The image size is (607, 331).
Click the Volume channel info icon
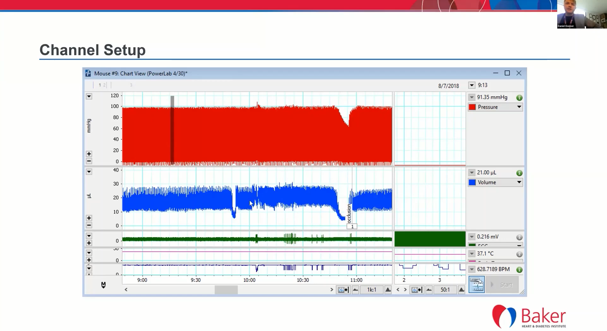[x=519, y=173]
